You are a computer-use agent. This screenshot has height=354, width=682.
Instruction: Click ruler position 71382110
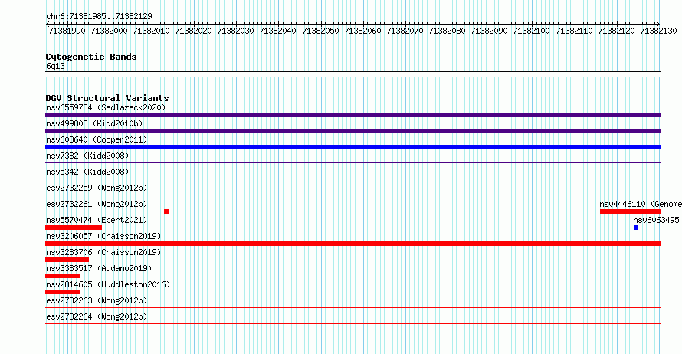point(574,31)
